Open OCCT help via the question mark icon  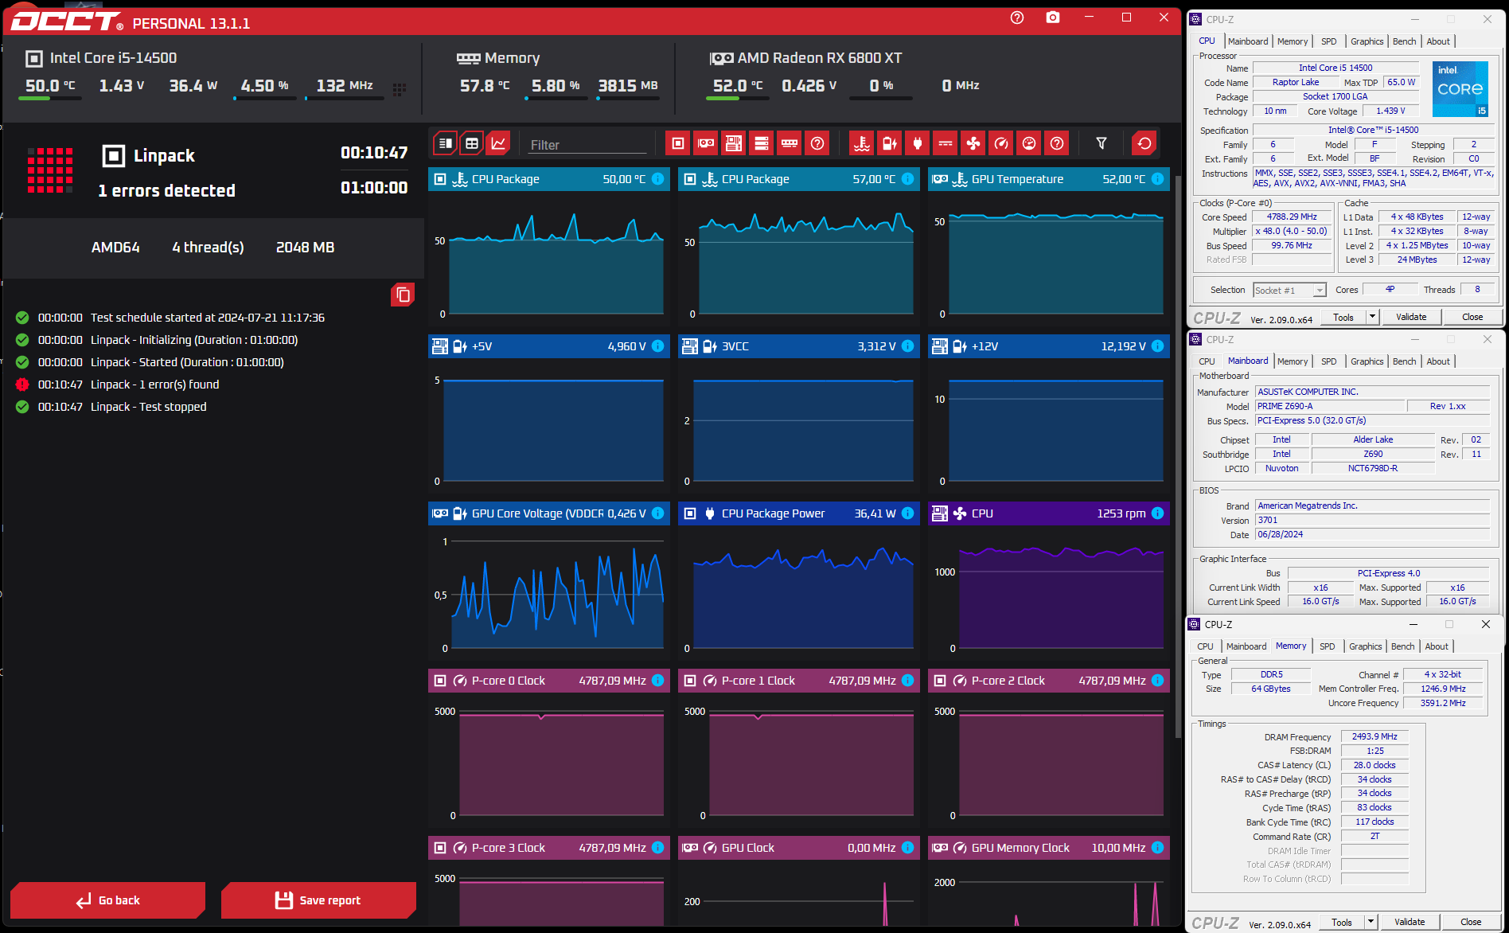point(1017,18)
